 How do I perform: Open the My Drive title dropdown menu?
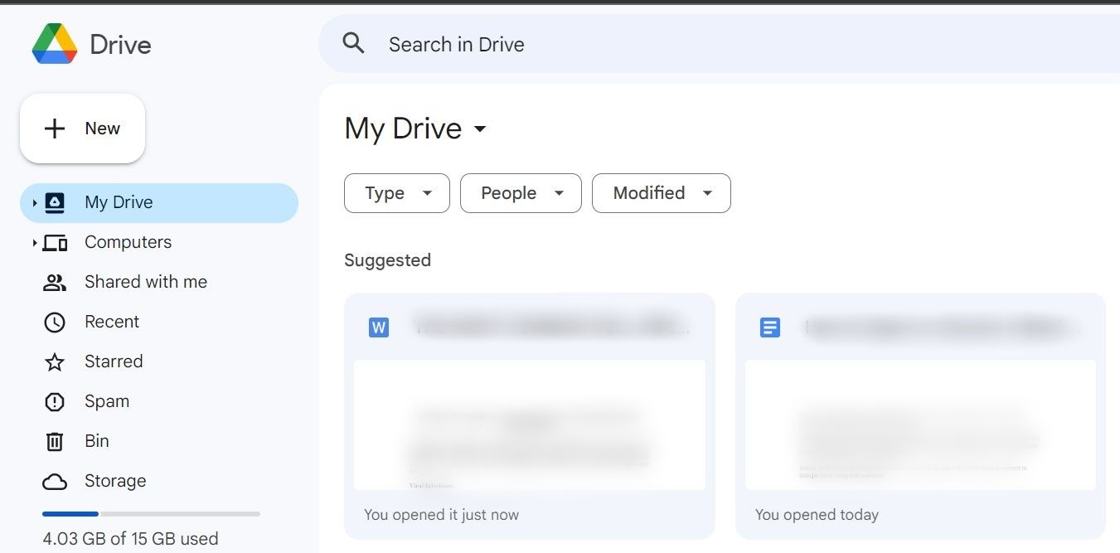[481, 129]
